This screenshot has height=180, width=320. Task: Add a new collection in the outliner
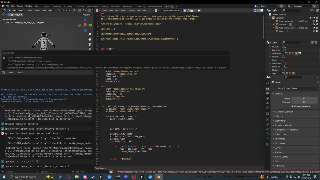[x=317, y=10]
